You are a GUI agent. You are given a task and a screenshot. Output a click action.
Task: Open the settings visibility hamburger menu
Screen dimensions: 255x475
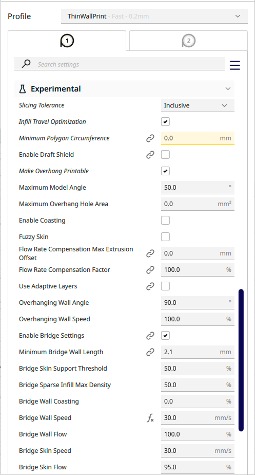pos(234,65)
